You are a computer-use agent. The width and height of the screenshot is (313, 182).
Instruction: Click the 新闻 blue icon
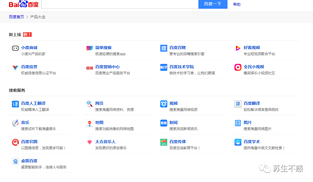pyautogui.click(x=164, y=123)
